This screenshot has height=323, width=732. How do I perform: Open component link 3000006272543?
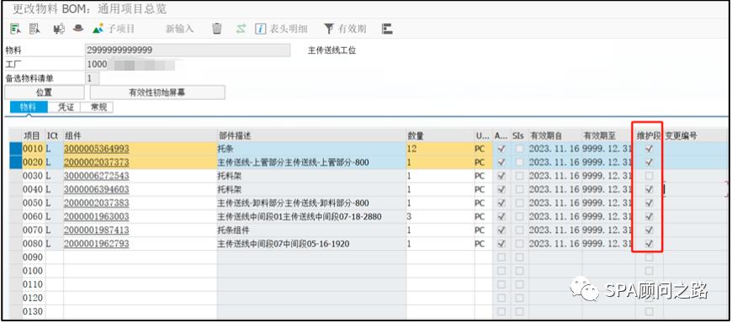pyautogui.click(x=97, y=176)
